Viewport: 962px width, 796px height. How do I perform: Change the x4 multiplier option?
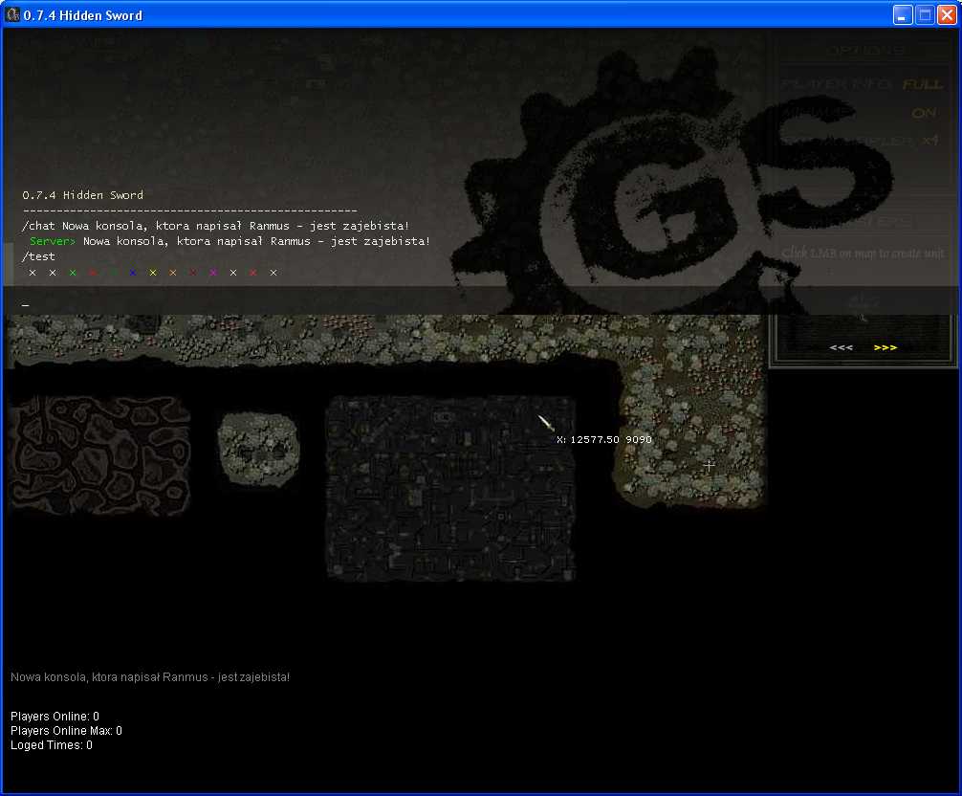[x=929, y=141]
